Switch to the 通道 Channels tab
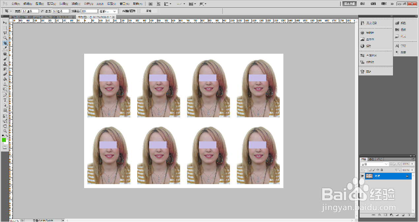Image resolution: width=419 pixels, height=222 pixels. click(371, 159)
